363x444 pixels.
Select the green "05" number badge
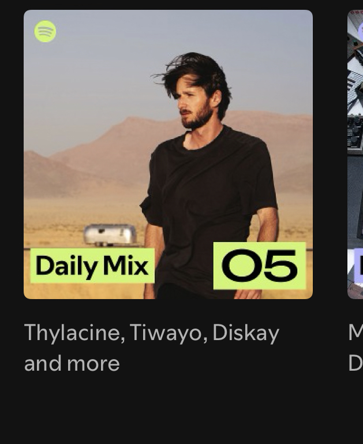260,266
